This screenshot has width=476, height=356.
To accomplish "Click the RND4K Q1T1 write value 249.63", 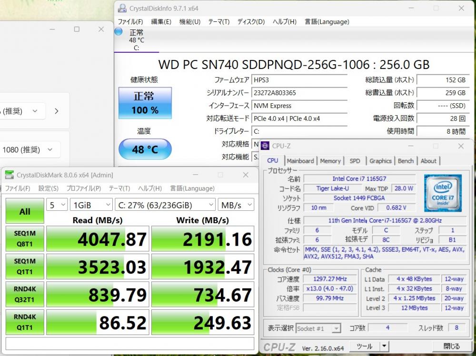I will click(x=203, y=322).
